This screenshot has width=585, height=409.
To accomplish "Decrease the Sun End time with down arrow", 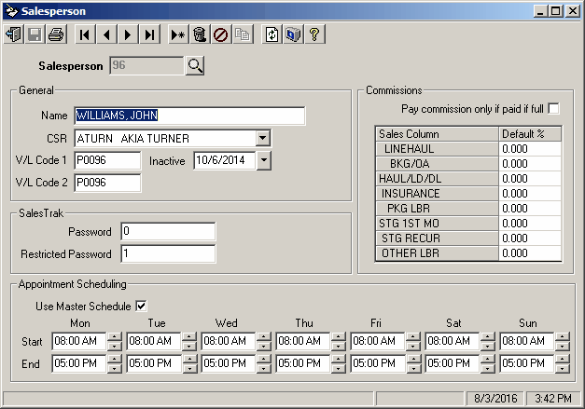I will pos(563,368).
